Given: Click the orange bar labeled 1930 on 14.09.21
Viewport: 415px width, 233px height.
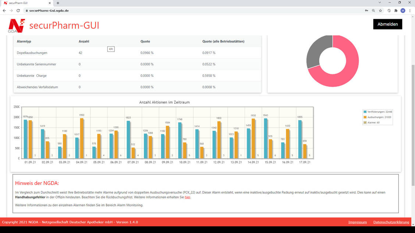Looking at the screenshot, I should tap(253, 139).
